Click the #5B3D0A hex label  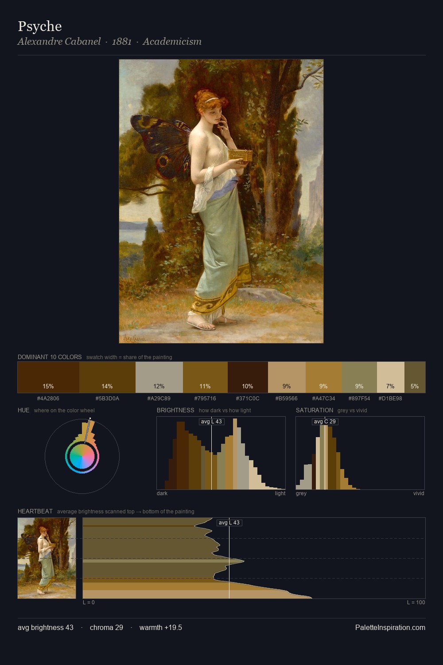click(107, 399)
